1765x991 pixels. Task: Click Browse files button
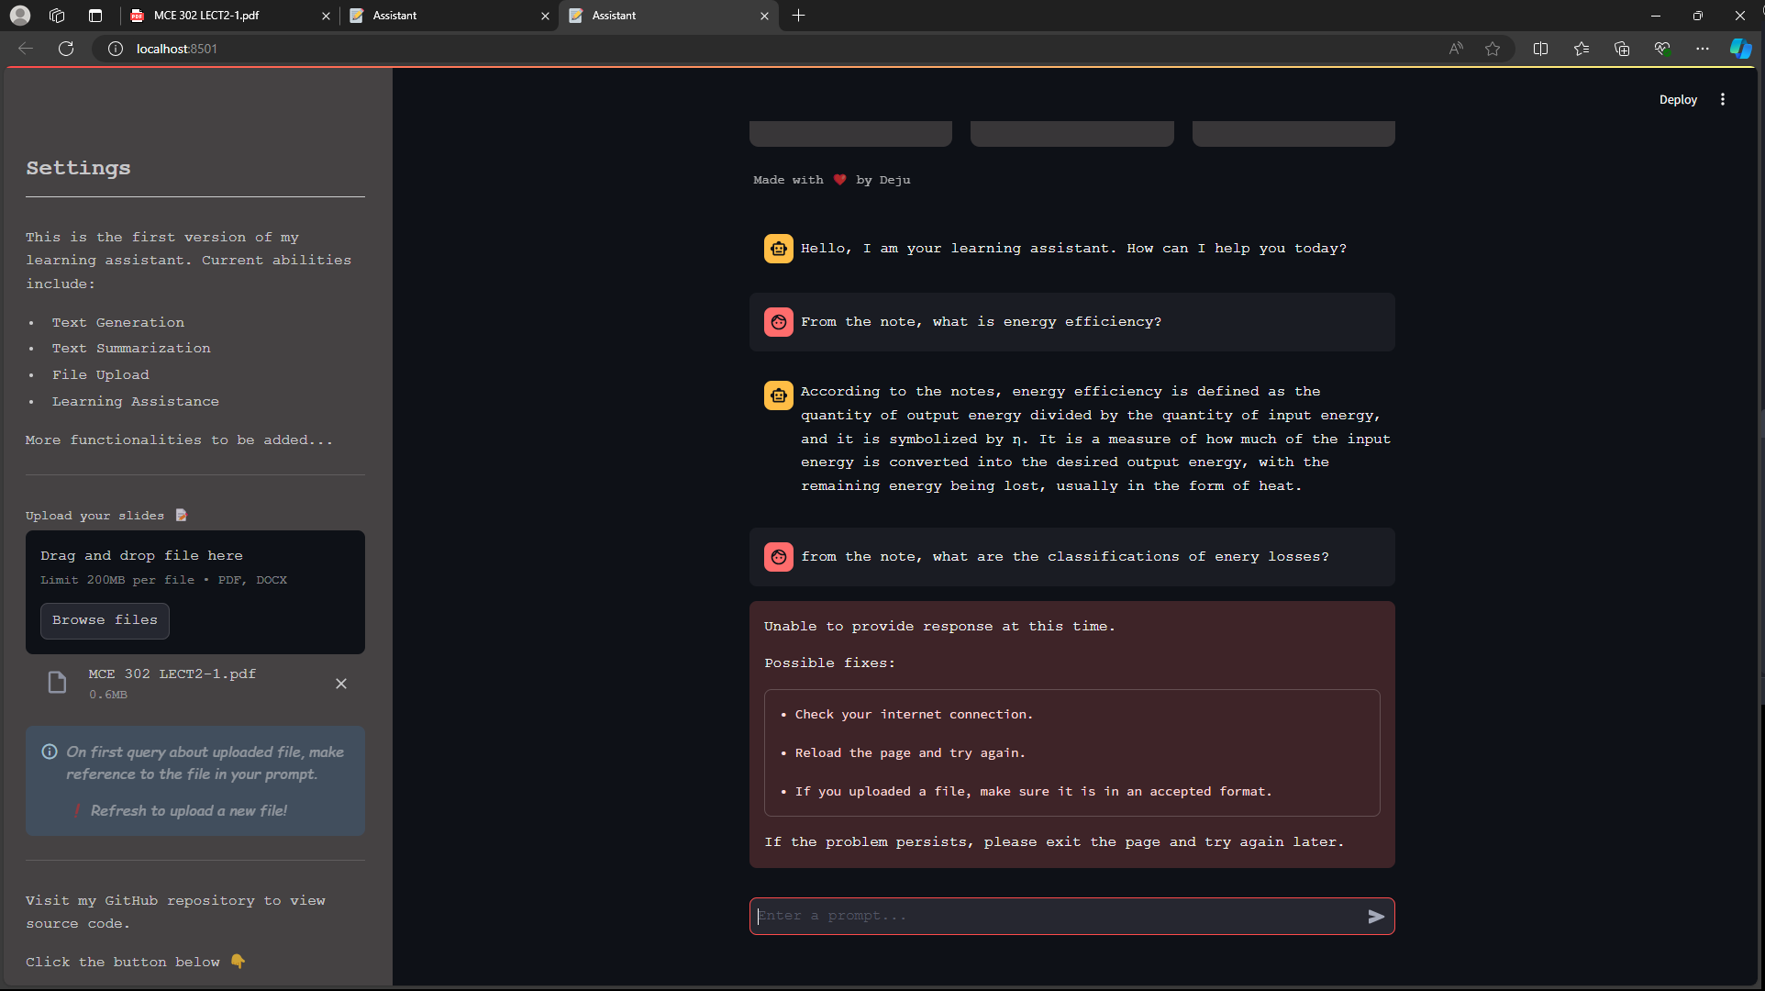point(105,620)
